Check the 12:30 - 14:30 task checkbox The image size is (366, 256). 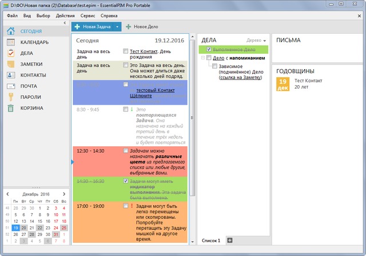(x=126, y=151)
